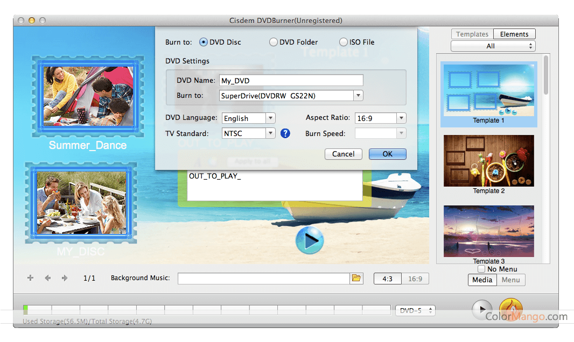Image resolution: width=574 pixels, height=342 pixels.
Task: Switch menu aspect to 4:3
Action: pyautogui.click(x=387, y=279)
